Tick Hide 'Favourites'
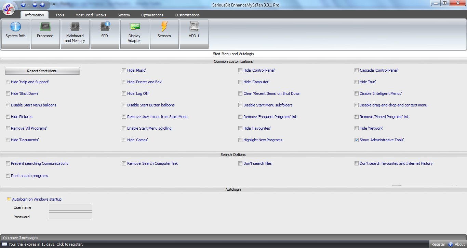 click(240, 128)
